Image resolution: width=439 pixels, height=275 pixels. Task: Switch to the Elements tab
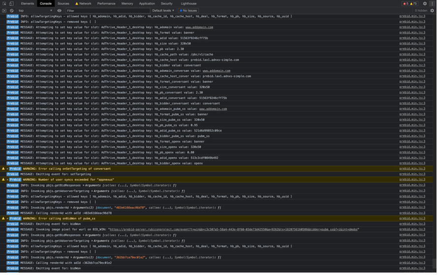pyautogui.click(x=28, y=3)
